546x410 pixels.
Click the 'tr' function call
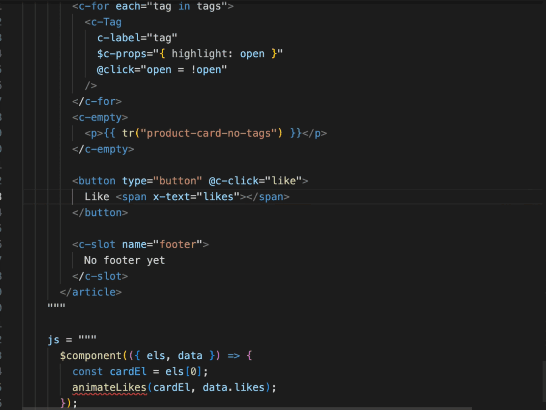click(x=128, y=133)
